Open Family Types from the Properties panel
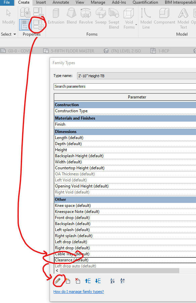This screenshot has height=303, width=196. (38, 25)
